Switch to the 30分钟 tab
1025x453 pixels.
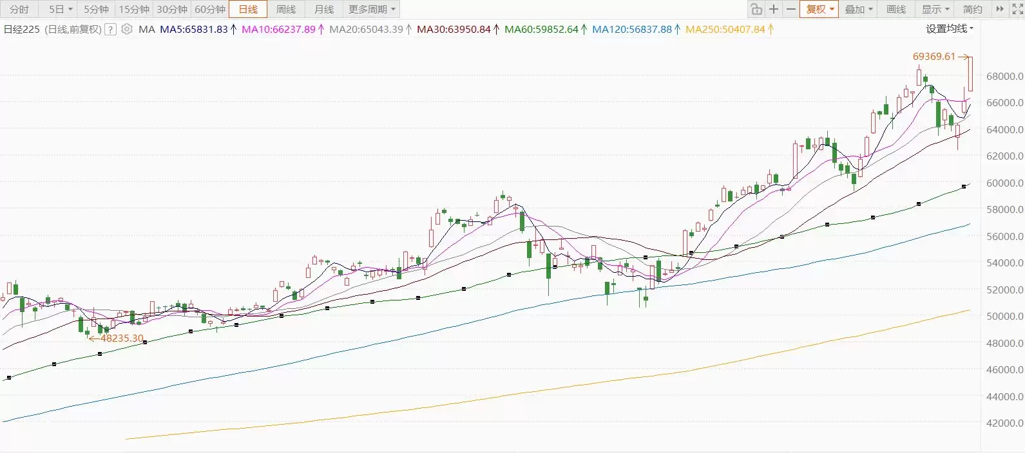172,9
